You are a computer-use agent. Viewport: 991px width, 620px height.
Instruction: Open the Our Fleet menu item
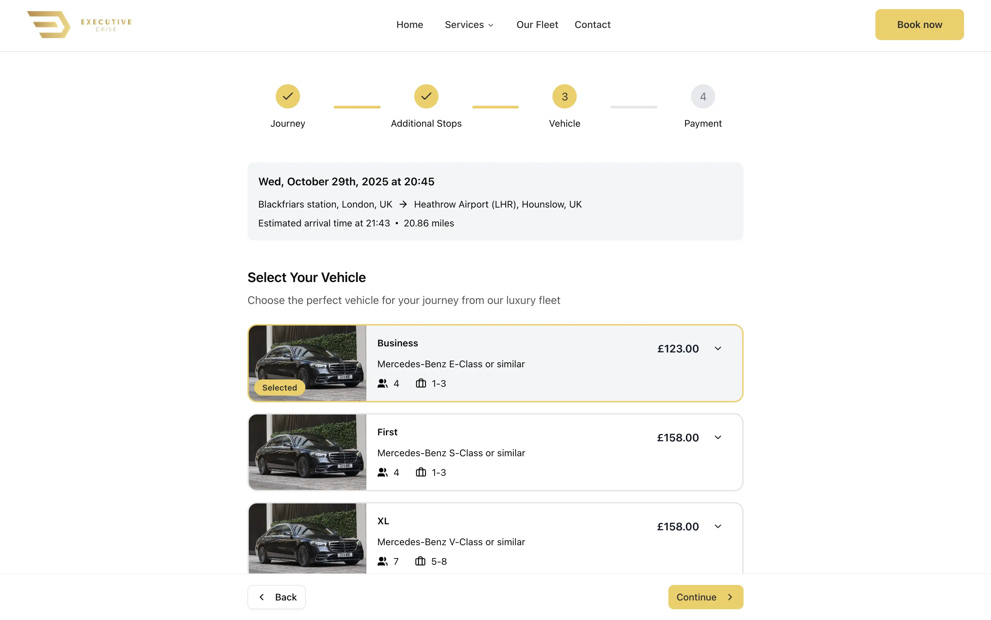coord(537,25)
